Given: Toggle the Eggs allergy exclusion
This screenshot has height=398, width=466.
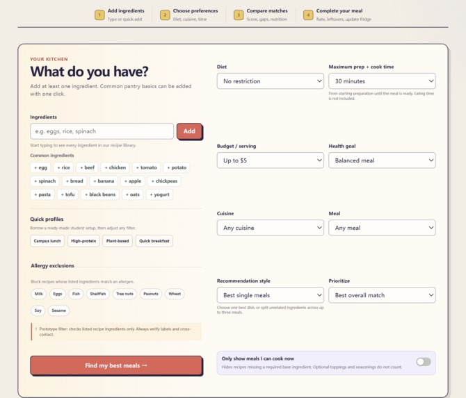Looking at the screenshot, I should click(x=57, y=294).
